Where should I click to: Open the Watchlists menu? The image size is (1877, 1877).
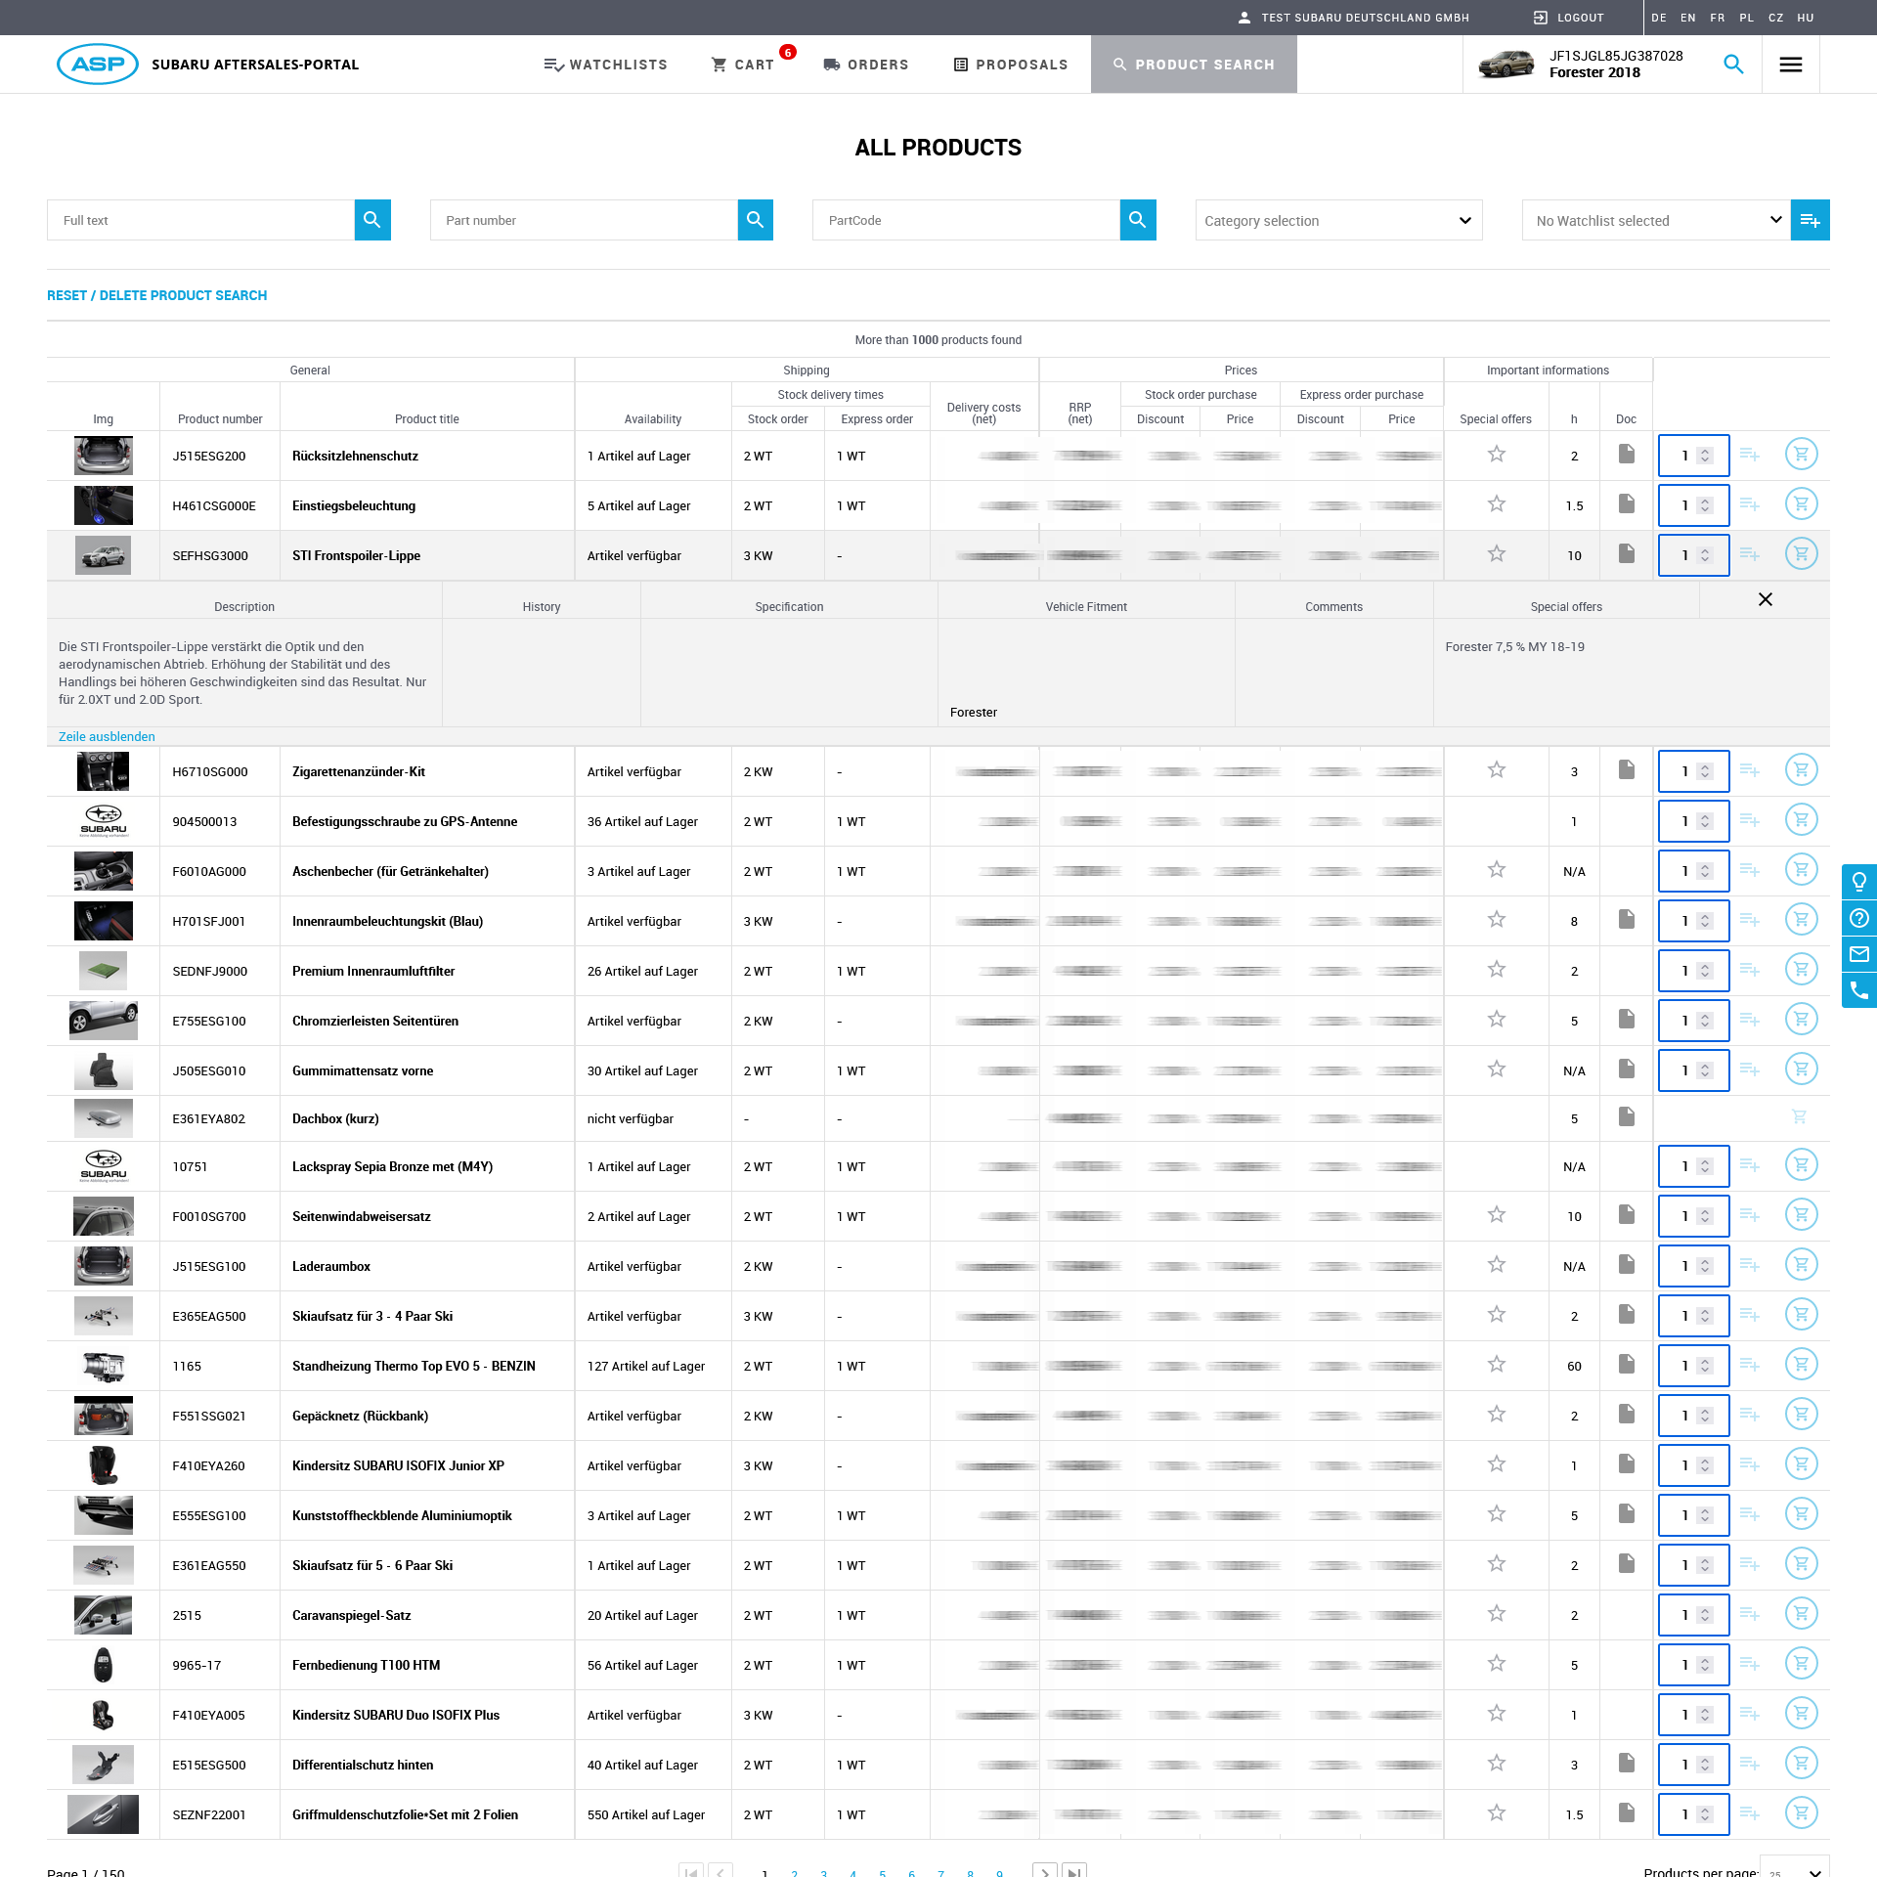pos(605,65)
